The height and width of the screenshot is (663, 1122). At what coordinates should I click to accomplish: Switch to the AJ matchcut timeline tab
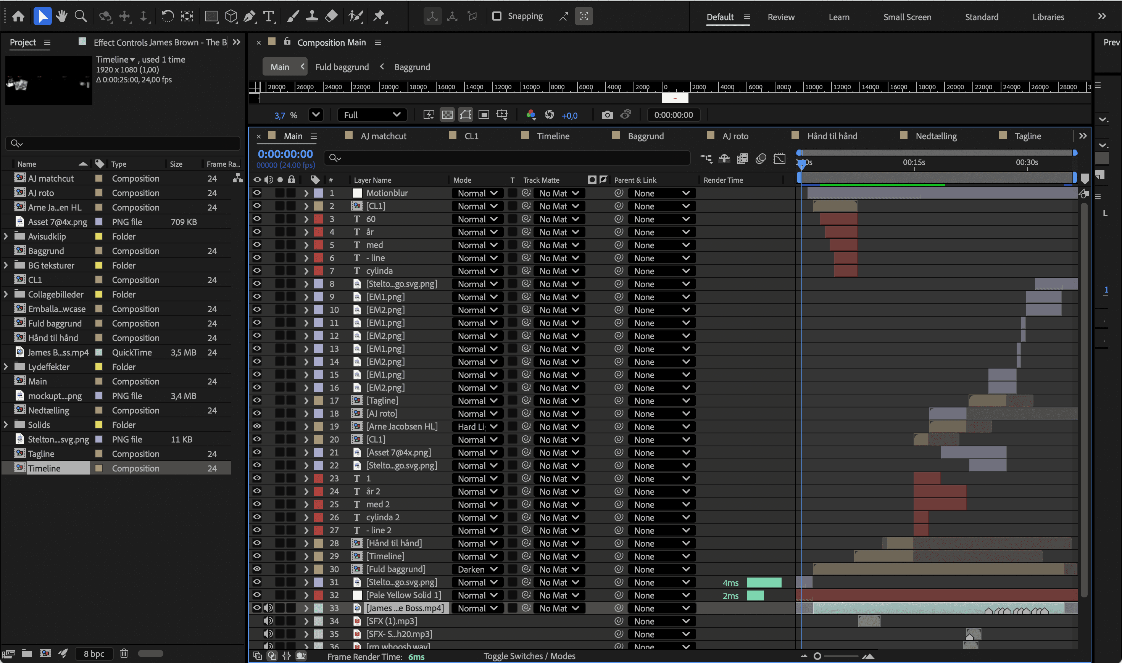click(383, 136)
